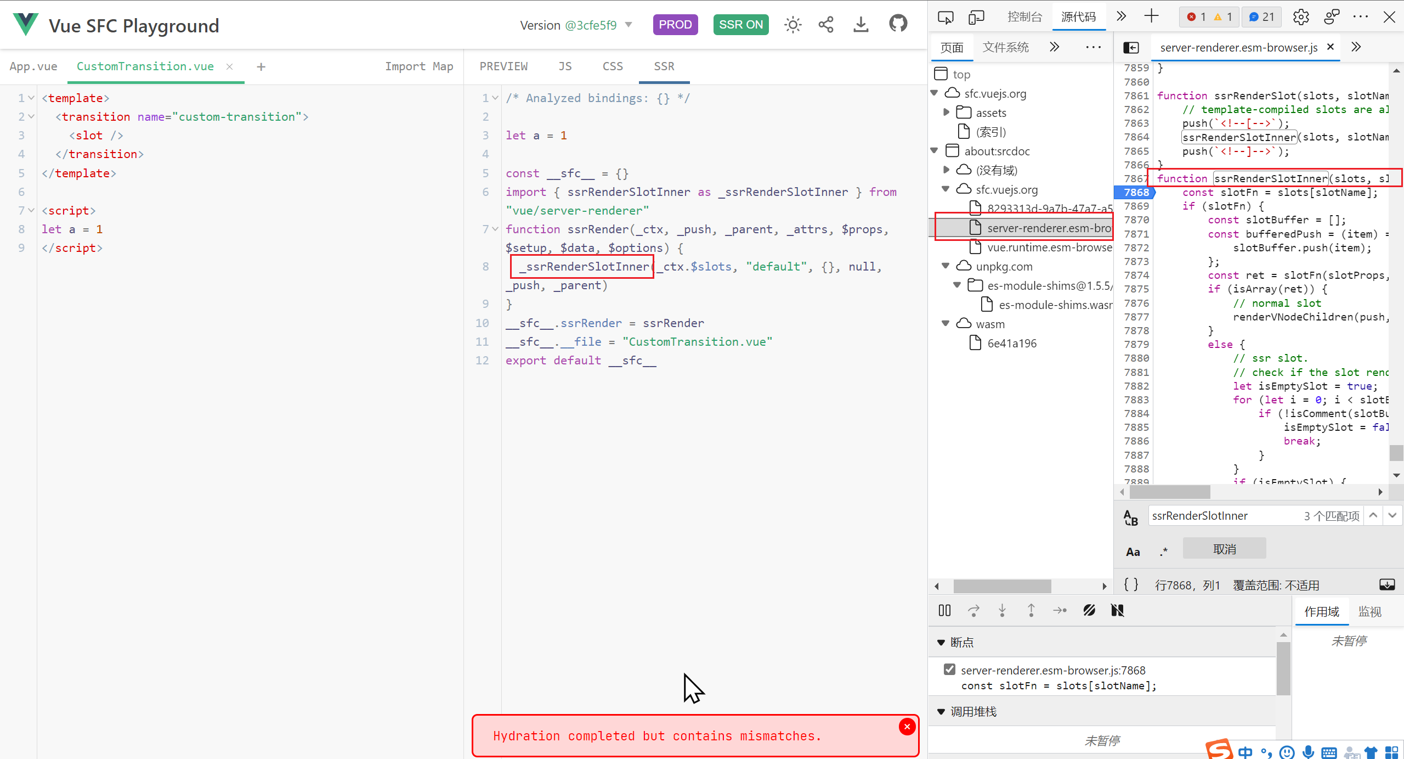1404x759 pixels.
Task: Pause script execution
Action: coord(944,610)
